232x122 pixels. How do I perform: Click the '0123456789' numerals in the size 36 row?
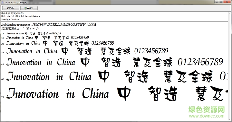tap(151, 51)
